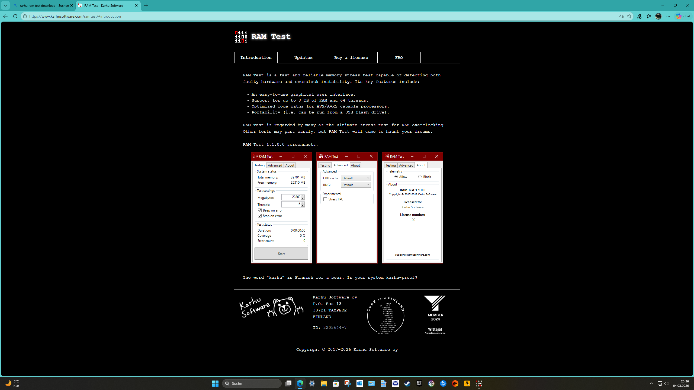
Task: Switch to the Buy a license tab
Action: coord(351,57)
